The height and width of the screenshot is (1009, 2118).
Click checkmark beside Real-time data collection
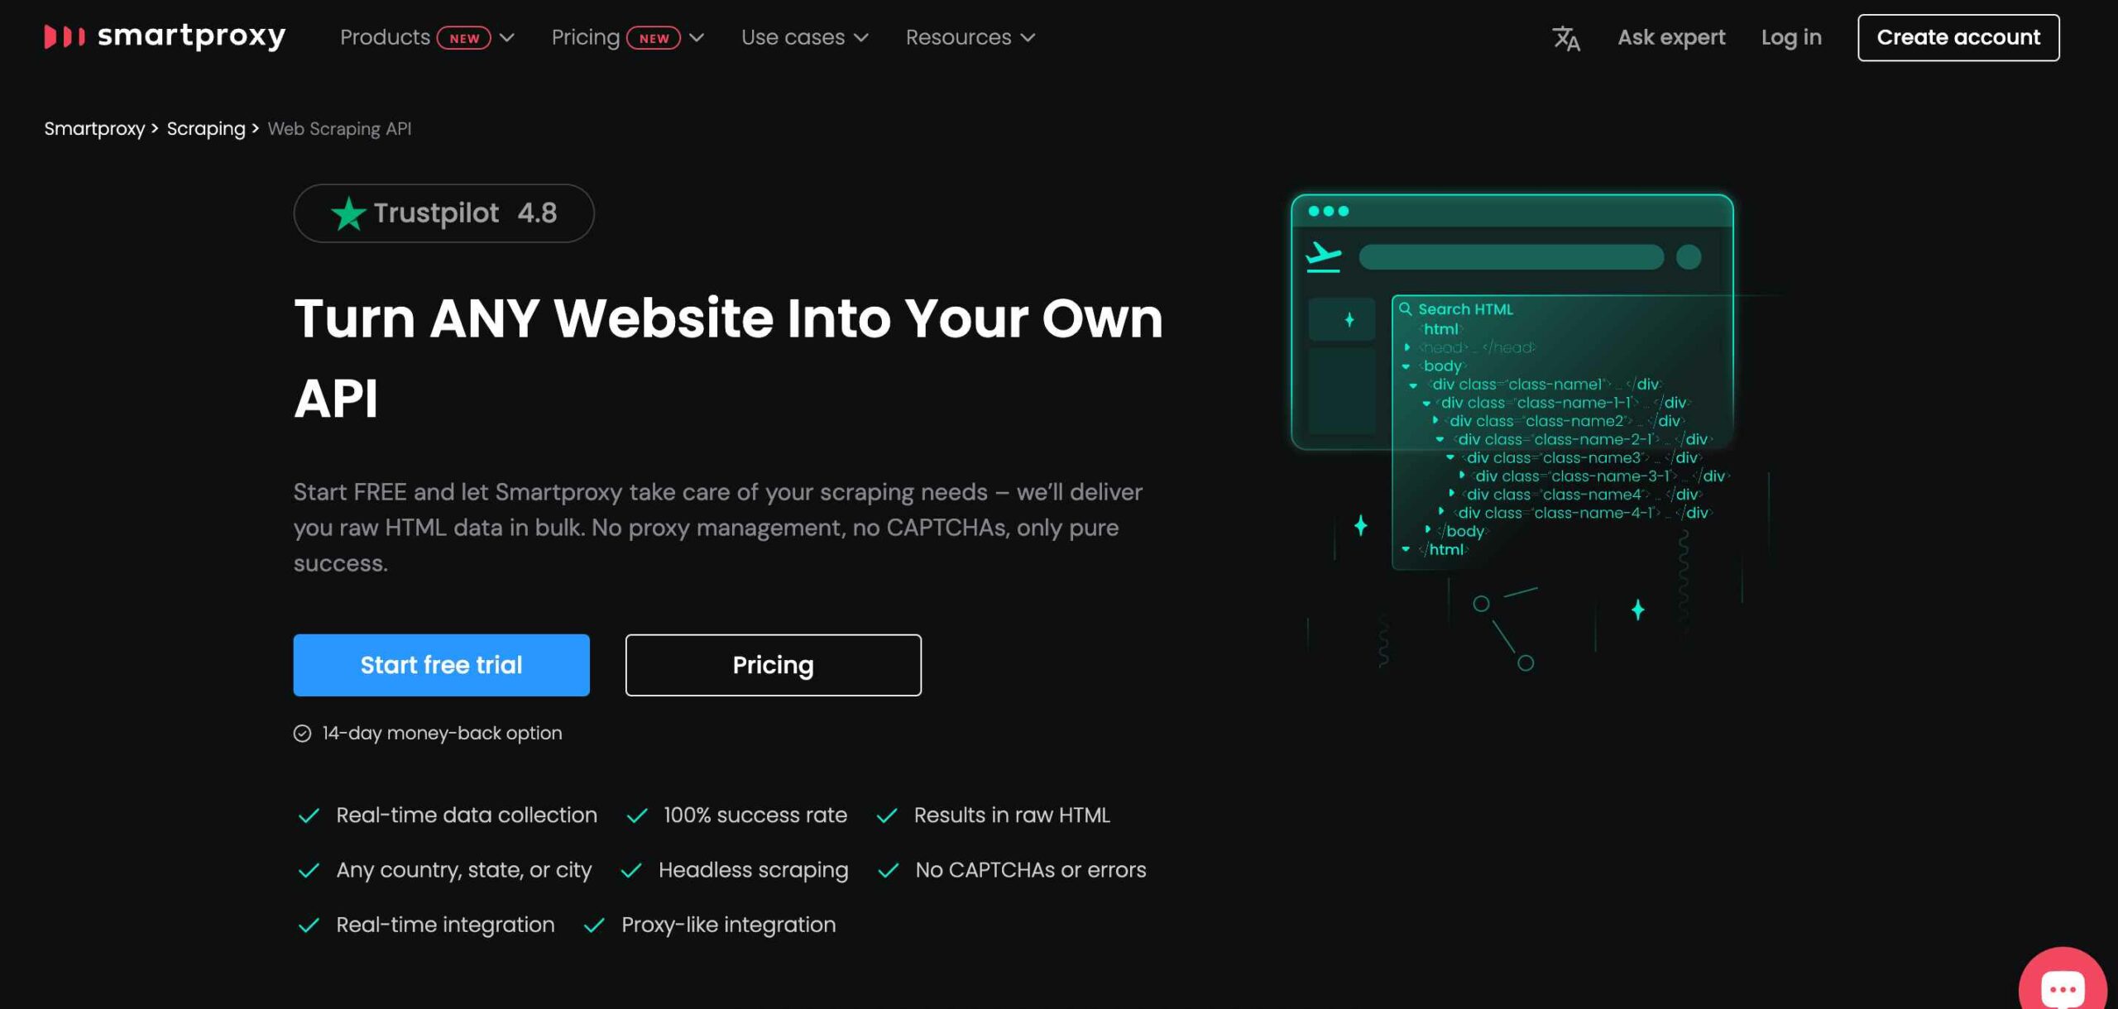[x=309, y=815]
